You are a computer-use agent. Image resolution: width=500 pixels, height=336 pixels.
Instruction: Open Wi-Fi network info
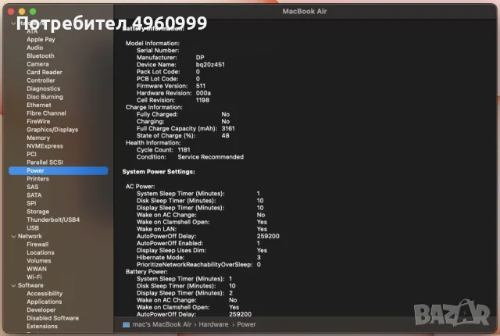tap(34, 277)
